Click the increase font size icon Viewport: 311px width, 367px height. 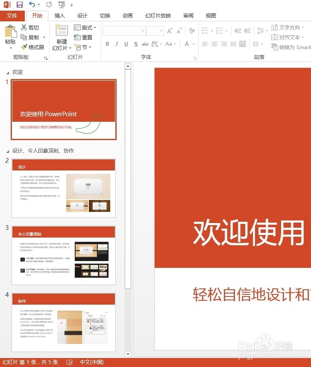170,31
